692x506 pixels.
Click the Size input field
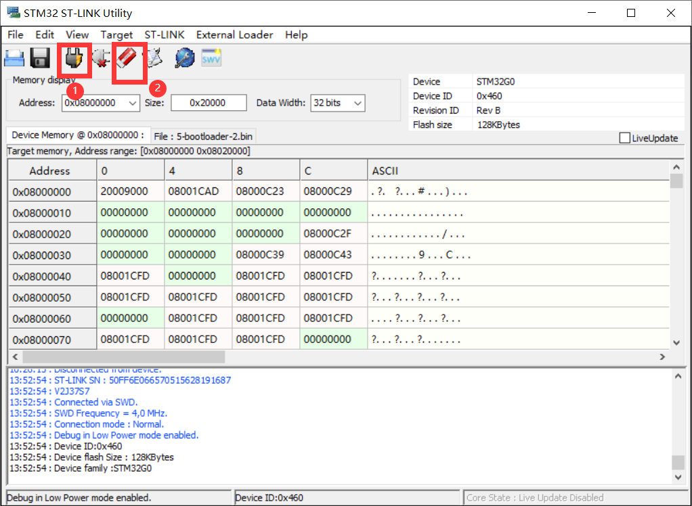click(209, 103)
